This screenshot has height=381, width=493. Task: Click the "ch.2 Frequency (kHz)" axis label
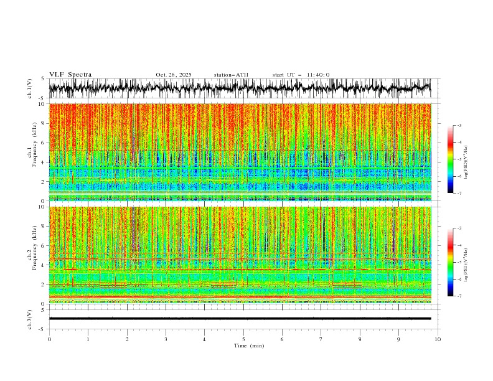coord(32,248)
